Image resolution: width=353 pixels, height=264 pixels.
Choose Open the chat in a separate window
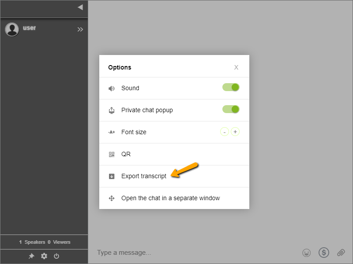[x=171, y=198]
